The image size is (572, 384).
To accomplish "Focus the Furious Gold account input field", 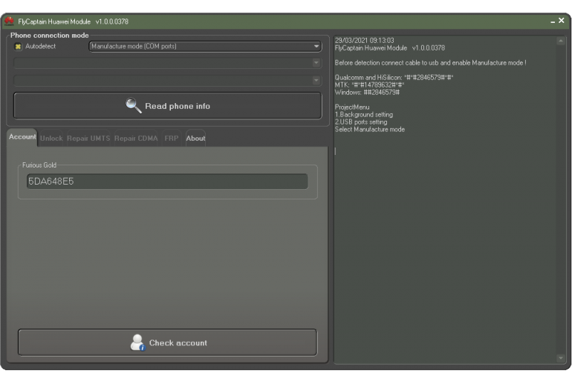I will [x=167, y=182].
